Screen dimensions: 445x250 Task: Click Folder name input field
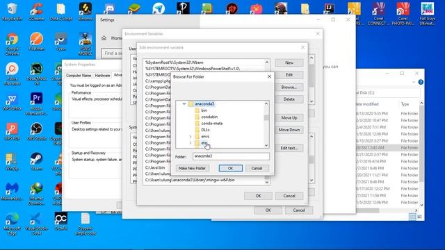(231, 156)
